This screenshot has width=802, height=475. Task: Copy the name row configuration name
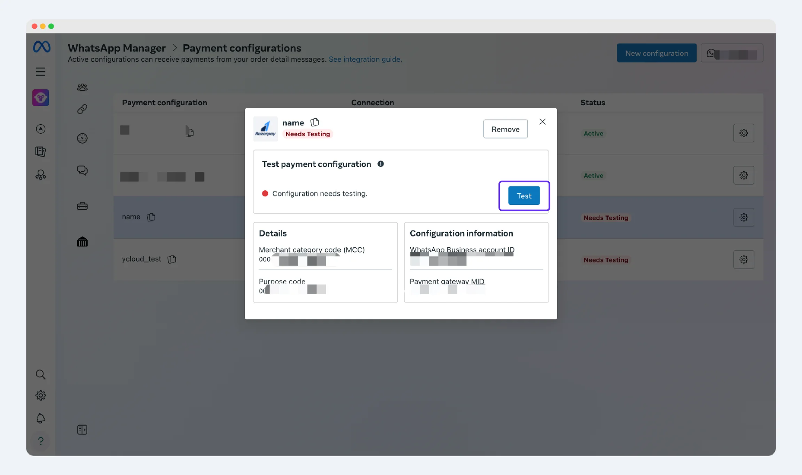pos(151,217)
